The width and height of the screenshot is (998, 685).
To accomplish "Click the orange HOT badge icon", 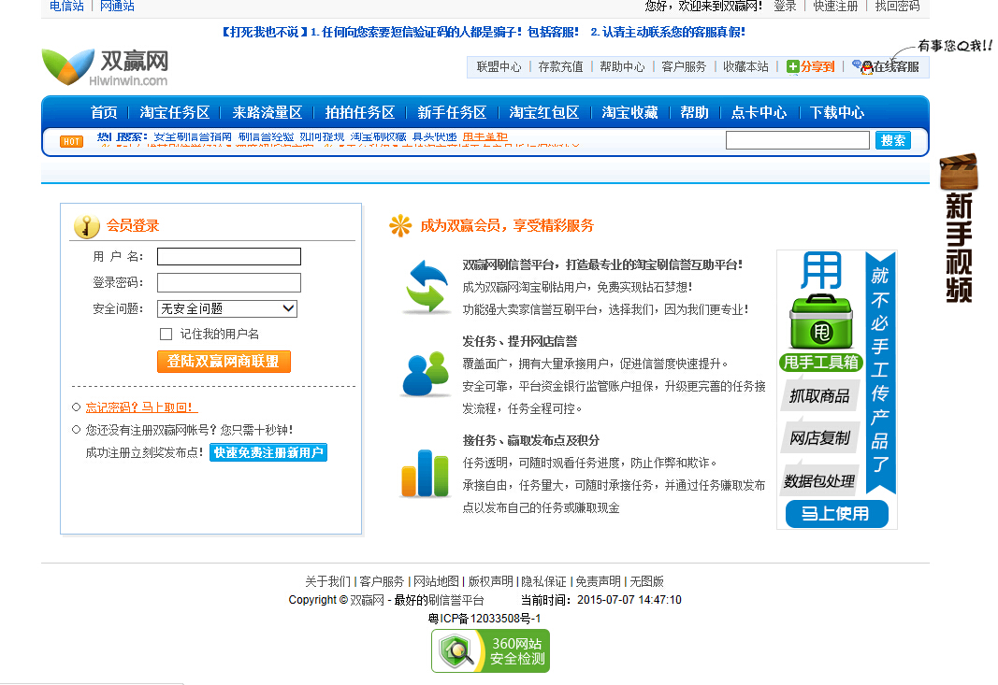I will 71,141.
